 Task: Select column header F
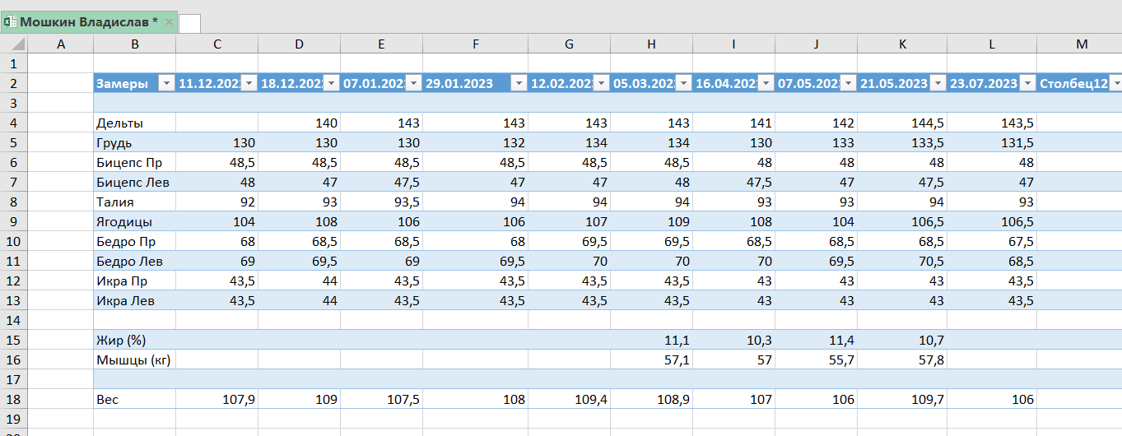click(x=475, y=44)
